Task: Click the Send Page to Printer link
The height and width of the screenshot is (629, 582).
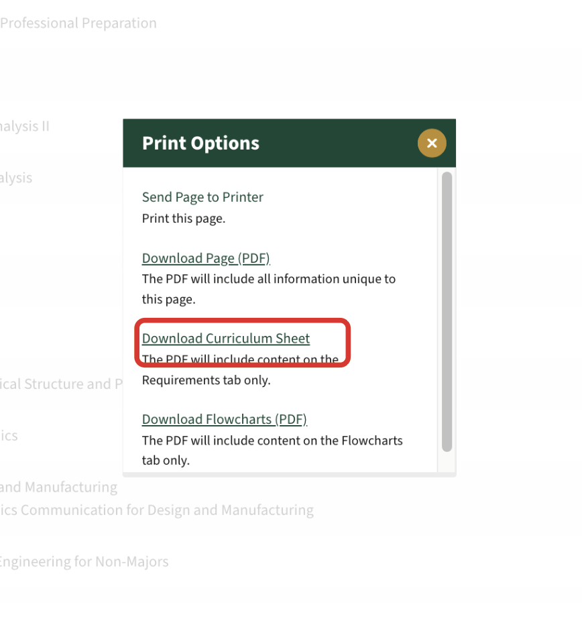Action: [202, 197]
